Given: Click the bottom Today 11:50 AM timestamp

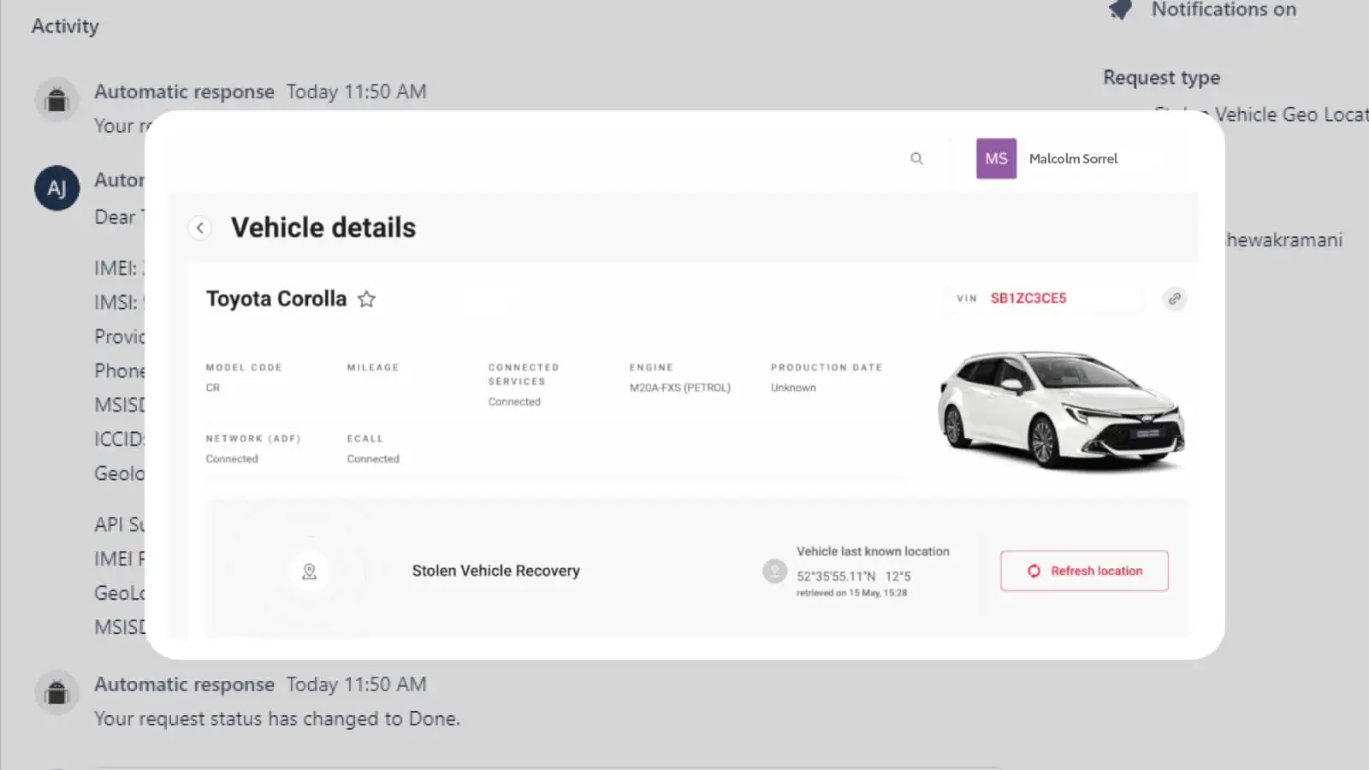Looking at the screenshot, I should [x=356, y=684].
